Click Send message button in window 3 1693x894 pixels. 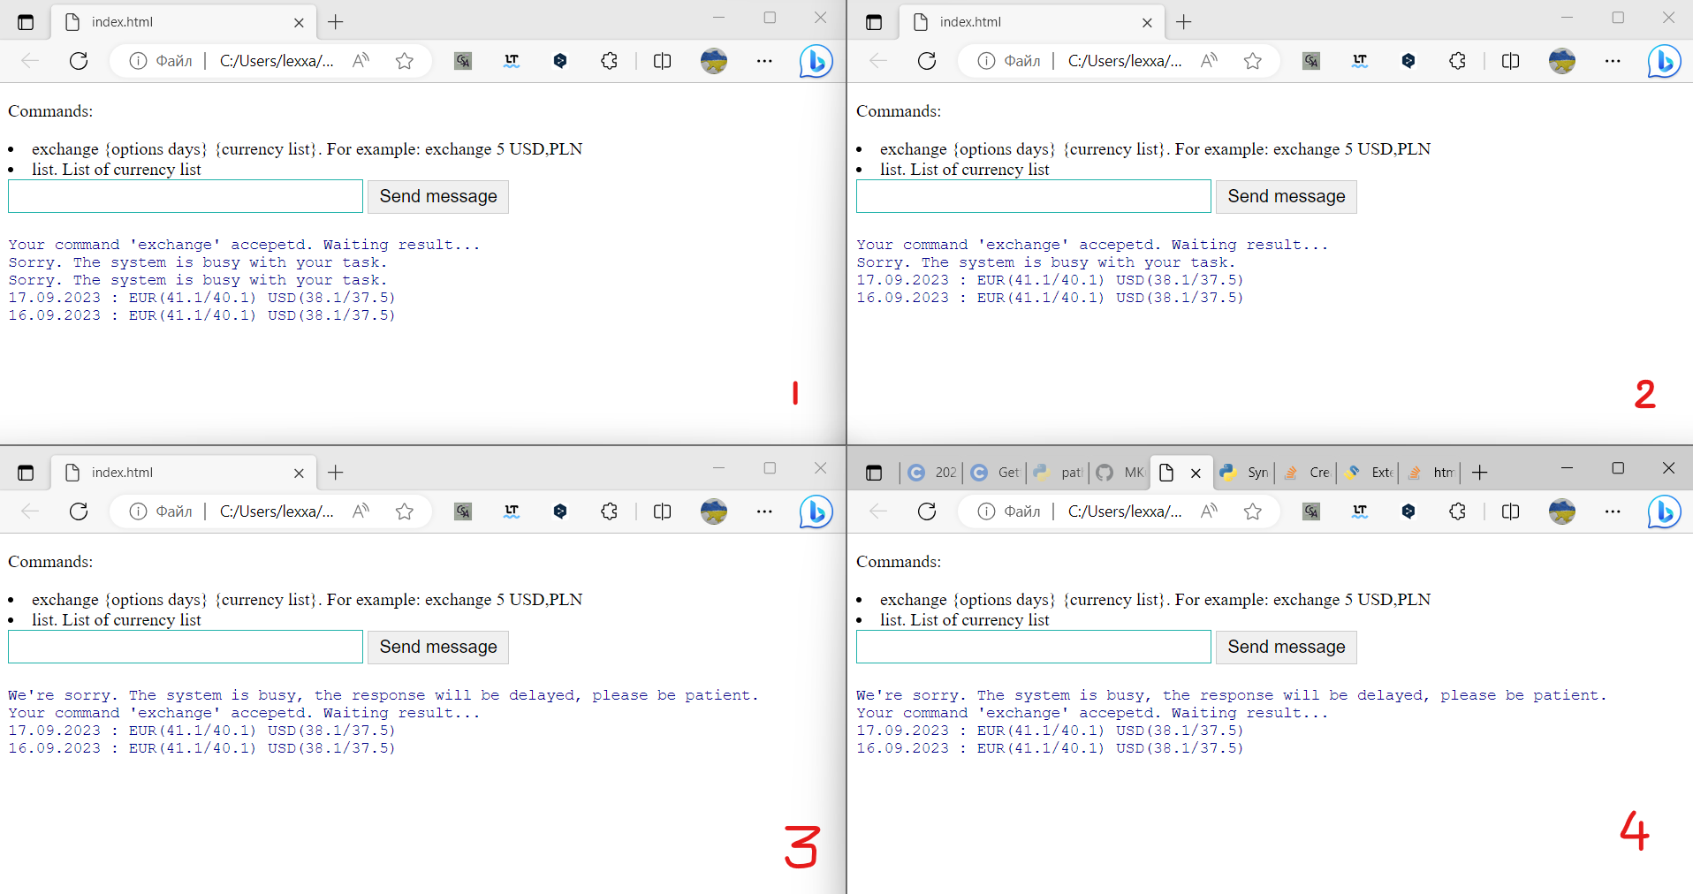point(438,647)
